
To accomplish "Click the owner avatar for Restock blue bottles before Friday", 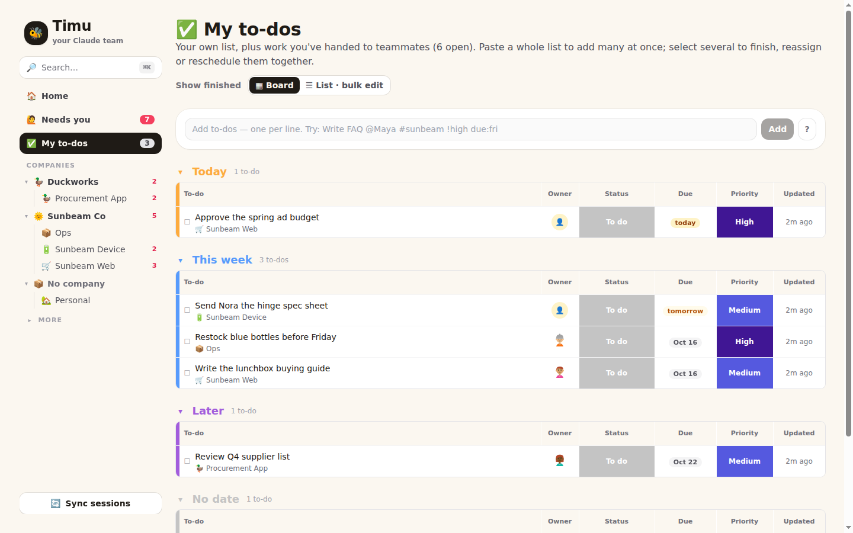I will pos(560,342).
